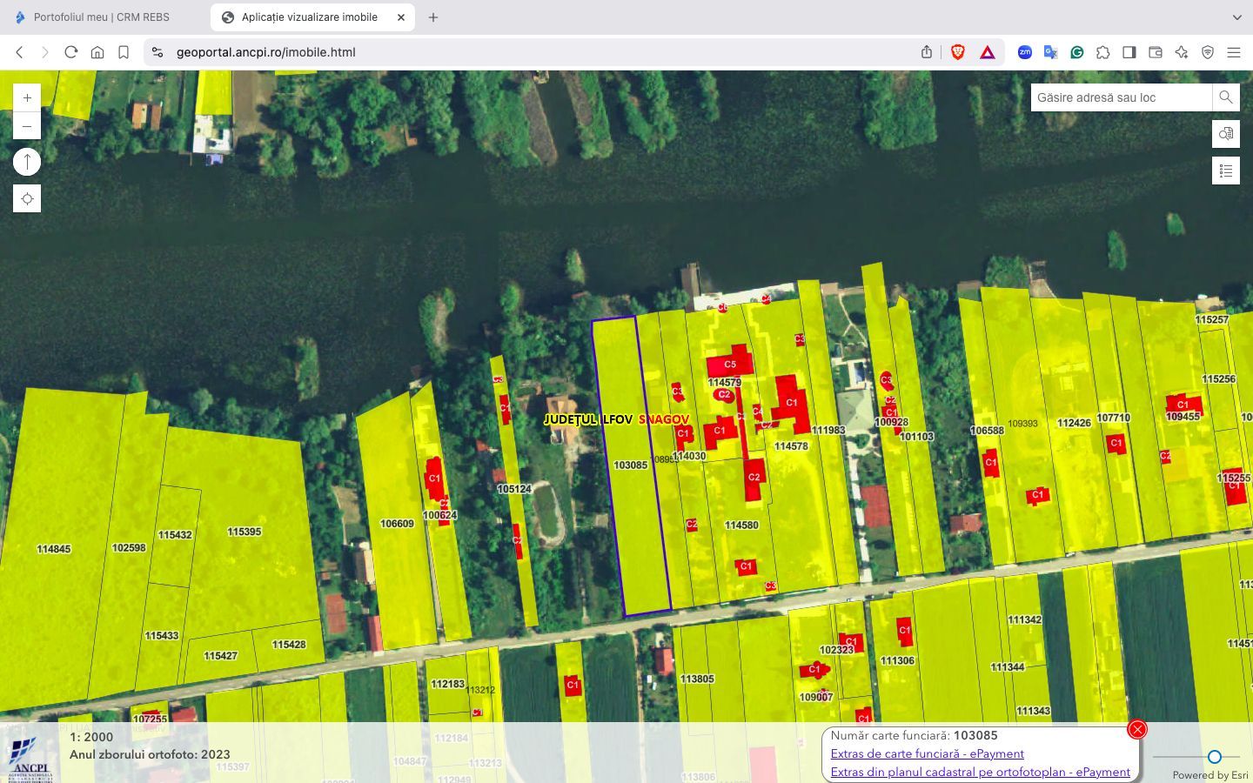Screen dimensions: 1253x783
Task: Expand the tab search chevron at top right
Action: (x=1239, y=17)
